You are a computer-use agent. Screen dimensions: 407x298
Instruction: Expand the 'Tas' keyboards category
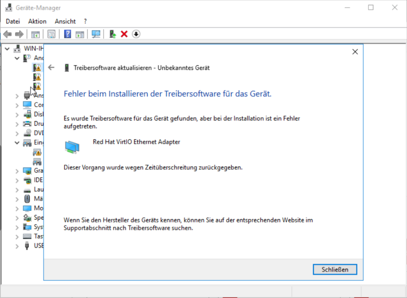tap(17, 237)
